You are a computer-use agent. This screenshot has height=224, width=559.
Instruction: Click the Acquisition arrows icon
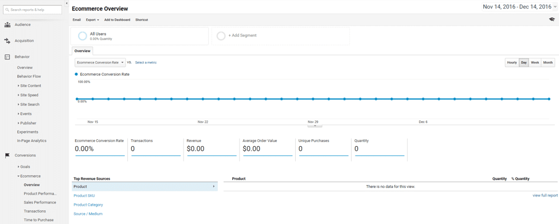pyautogui.click(x=7, y=41)
